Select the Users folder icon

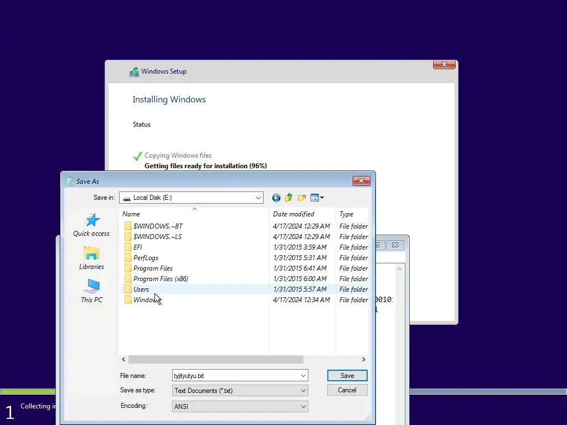[128, 289]
